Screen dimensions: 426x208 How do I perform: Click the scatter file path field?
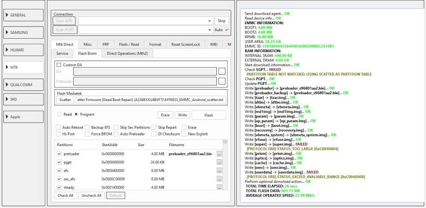(151, 100)
